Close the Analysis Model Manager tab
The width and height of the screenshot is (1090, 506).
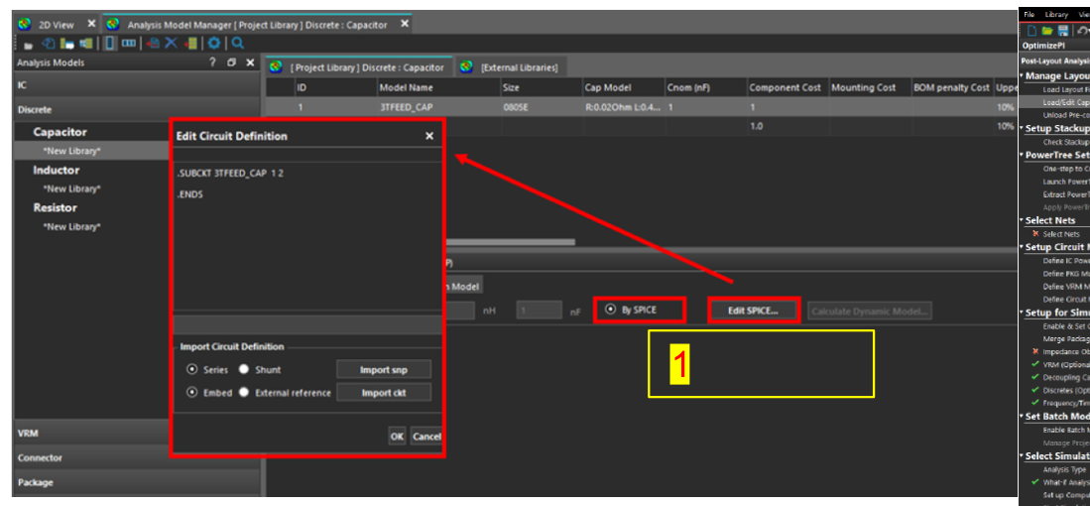[404, 24]
